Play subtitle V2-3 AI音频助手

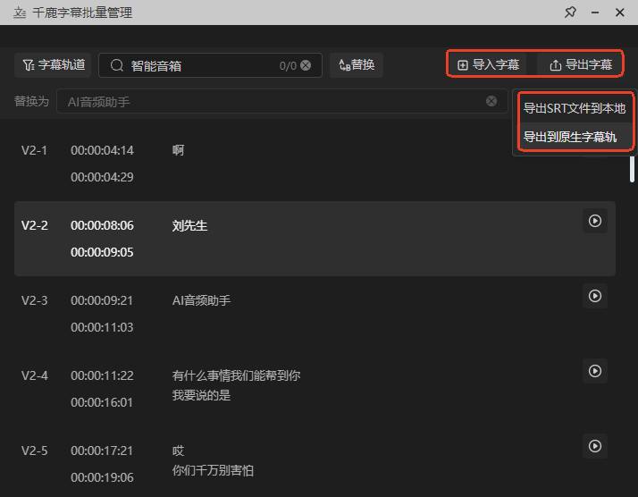coord(595,296)
